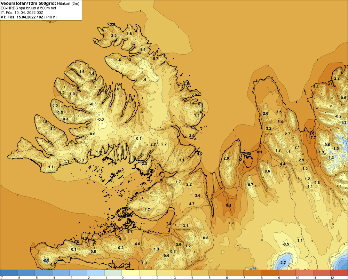The height and width of the screenshot is (280, 348).
Task: Click the -0.2 temperature value
Action: (338, 116)
